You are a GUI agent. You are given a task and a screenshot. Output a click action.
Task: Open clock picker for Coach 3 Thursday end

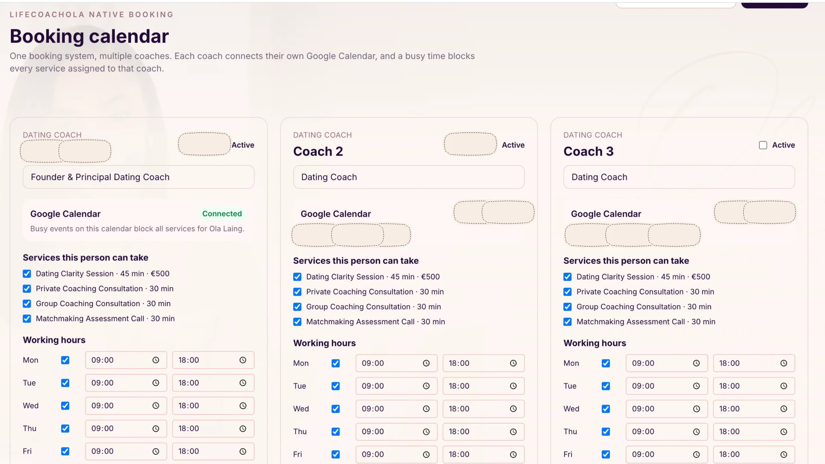click(784, 432)
